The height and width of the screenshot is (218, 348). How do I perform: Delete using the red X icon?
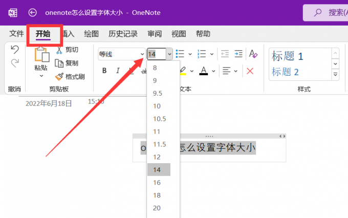[x=250, y=71]
